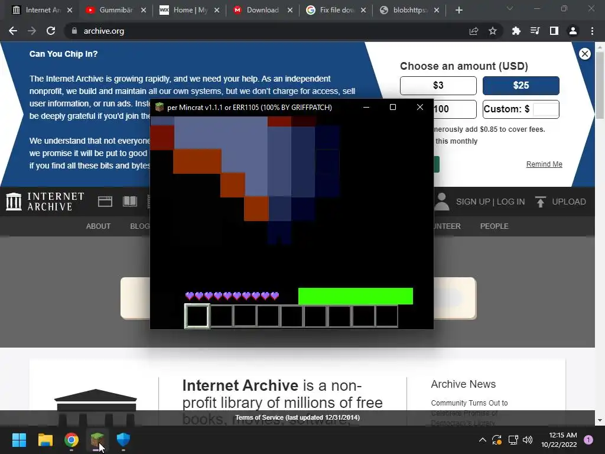Image resolution: width=605 pixels, height=454 pixels.
Task: Click the sync update tray icon
Action: tap(497, 440)
